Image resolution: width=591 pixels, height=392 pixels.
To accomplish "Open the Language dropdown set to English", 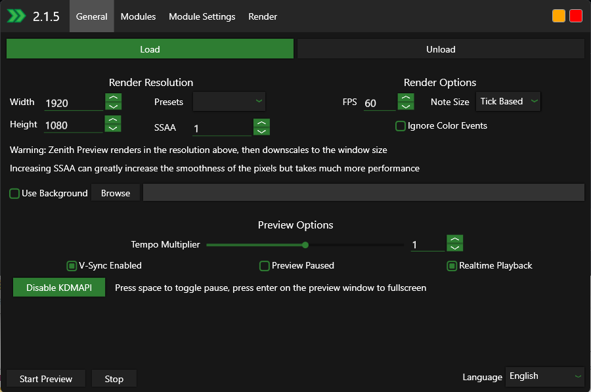I will click(x=545, y=376).
